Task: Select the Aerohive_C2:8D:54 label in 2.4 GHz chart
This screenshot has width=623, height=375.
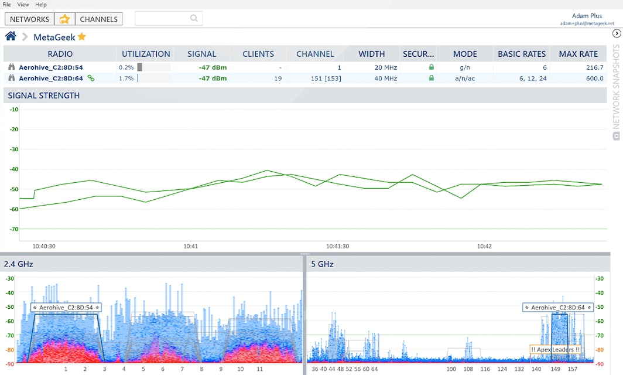Action: [x=66, y=308]
